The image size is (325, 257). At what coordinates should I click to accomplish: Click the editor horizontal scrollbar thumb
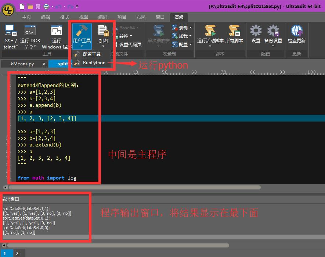tap(134, 187)
